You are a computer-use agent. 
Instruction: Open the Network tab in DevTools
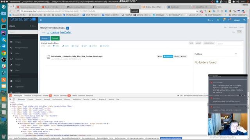pos(47,100)
